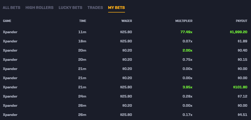251x120 pixels.
Task: Click the My Bets tab
Action: (116, 7)
